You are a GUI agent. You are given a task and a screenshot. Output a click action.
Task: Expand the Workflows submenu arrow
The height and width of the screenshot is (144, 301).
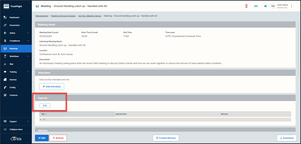coord(28,57)
